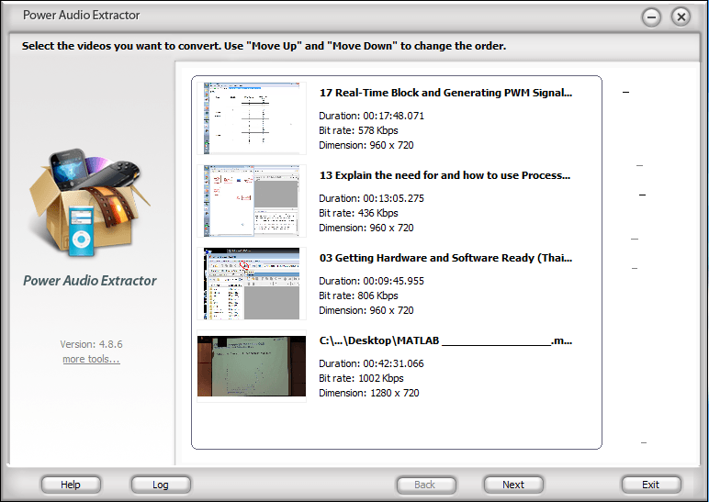Click 'Duration: 00:13:05.275' text

372,198
